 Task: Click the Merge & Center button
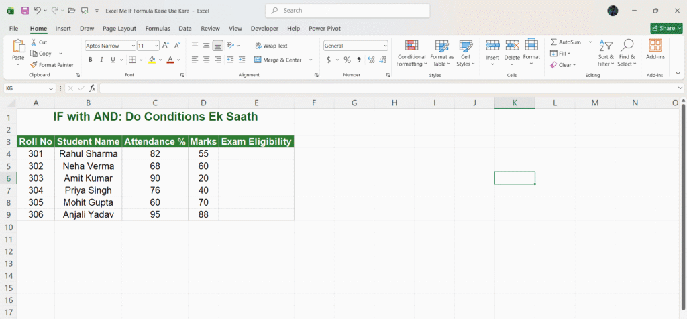pos(278,60)
